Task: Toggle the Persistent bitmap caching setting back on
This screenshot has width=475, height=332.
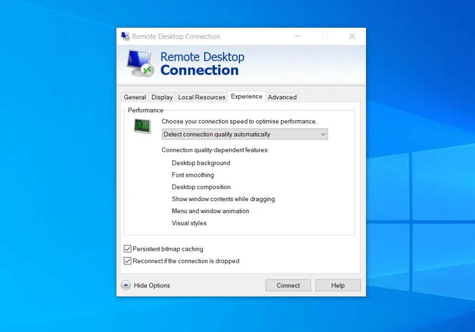Action: [128, 249]
